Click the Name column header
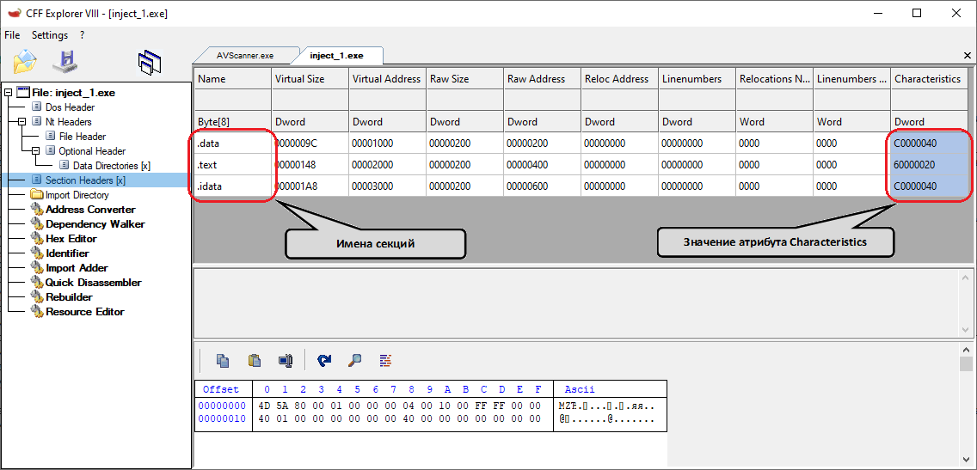 click(232, 79)
